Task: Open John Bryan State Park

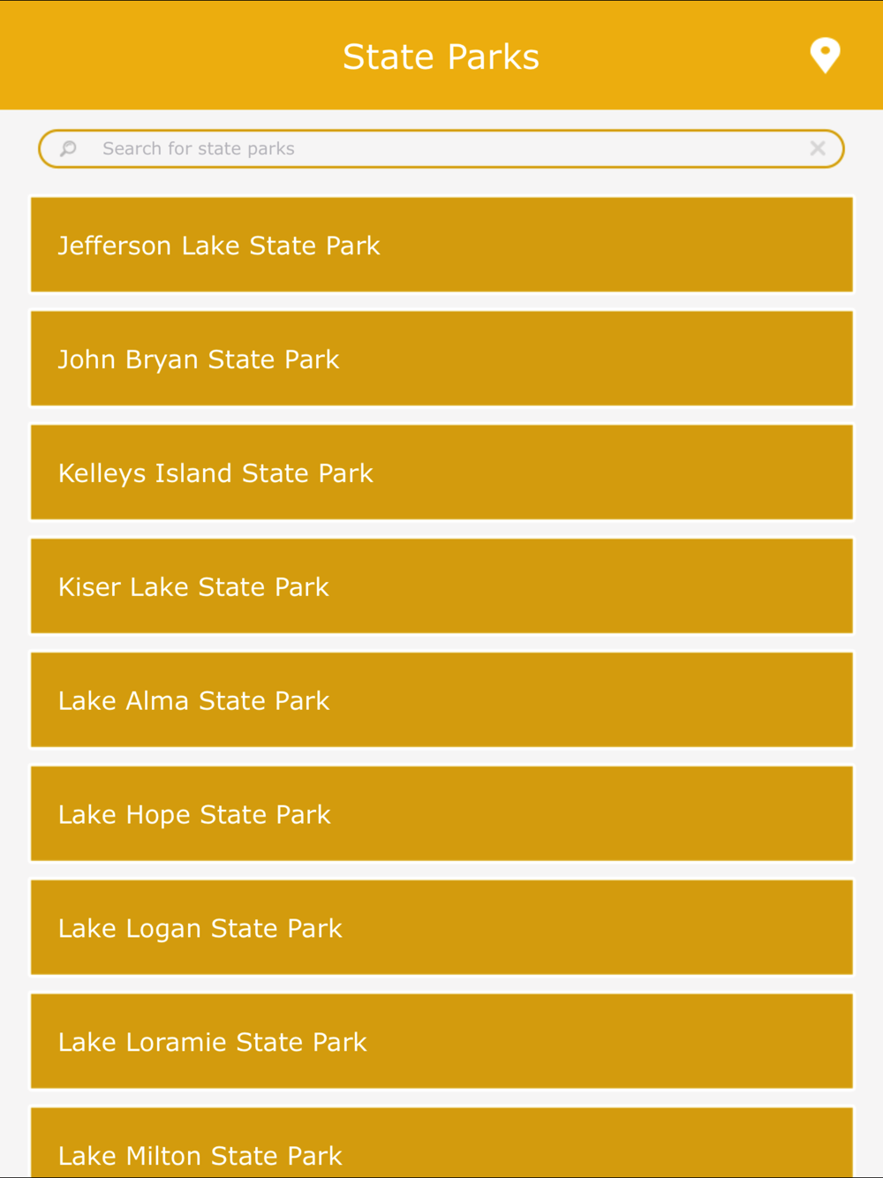Action: (441, 359)
